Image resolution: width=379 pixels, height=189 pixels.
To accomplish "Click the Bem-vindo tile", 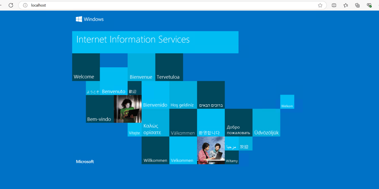I will click(100, 109).
